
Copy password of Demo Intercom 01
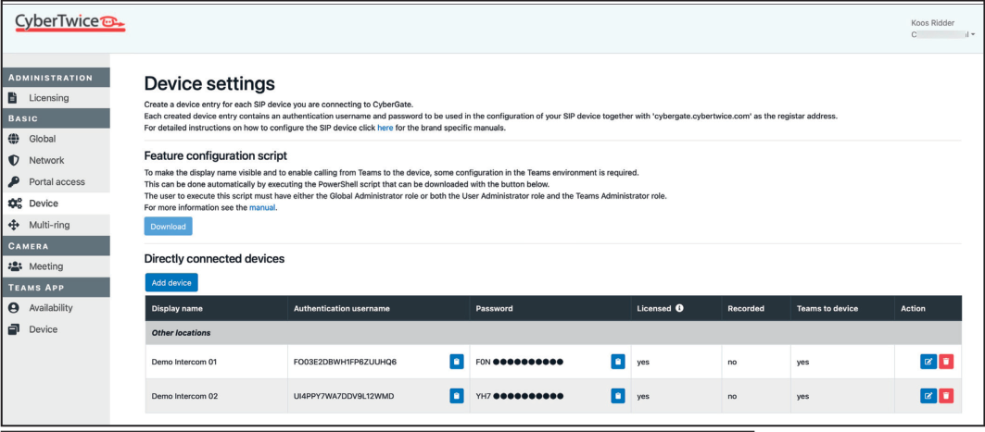tap(618, 362)
